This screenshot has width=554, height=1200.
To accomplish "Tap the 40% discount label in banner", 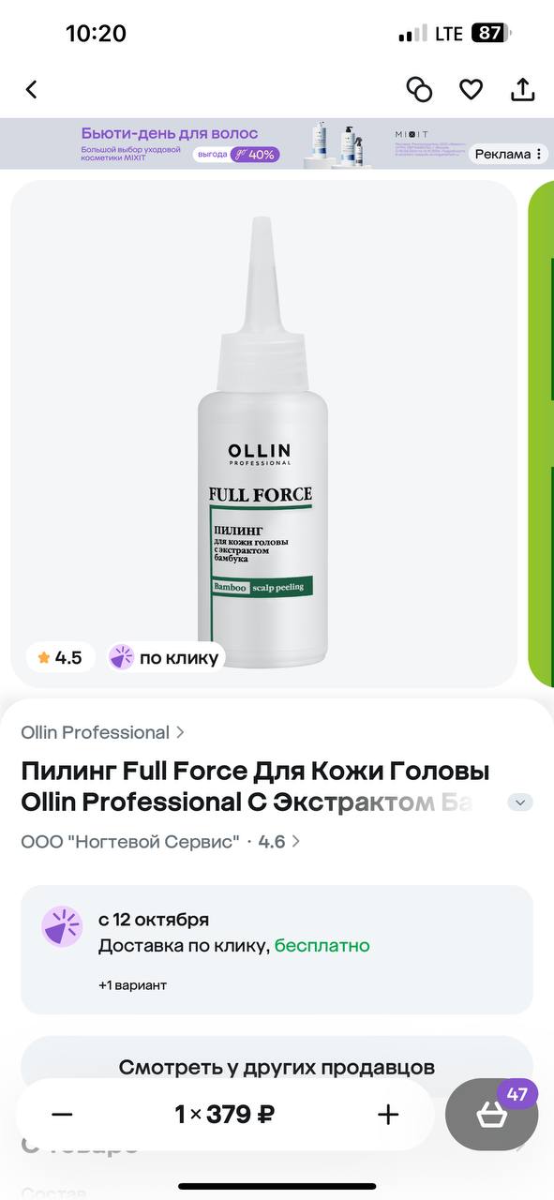I will 255,155.
